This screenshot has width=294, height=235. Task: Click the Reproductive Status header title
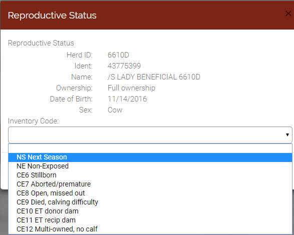tap(52, 15)
